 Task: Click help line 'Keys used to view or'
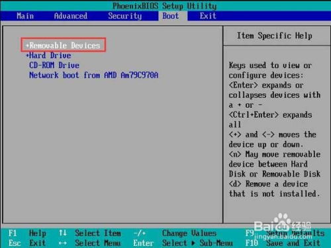tap(270, 65)
